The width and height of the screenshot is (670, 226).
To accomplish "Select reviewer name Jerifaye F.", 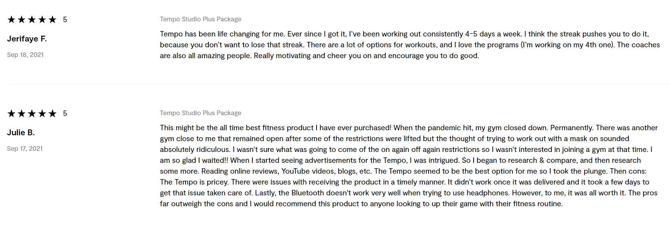I will click(x=27, y=39).
